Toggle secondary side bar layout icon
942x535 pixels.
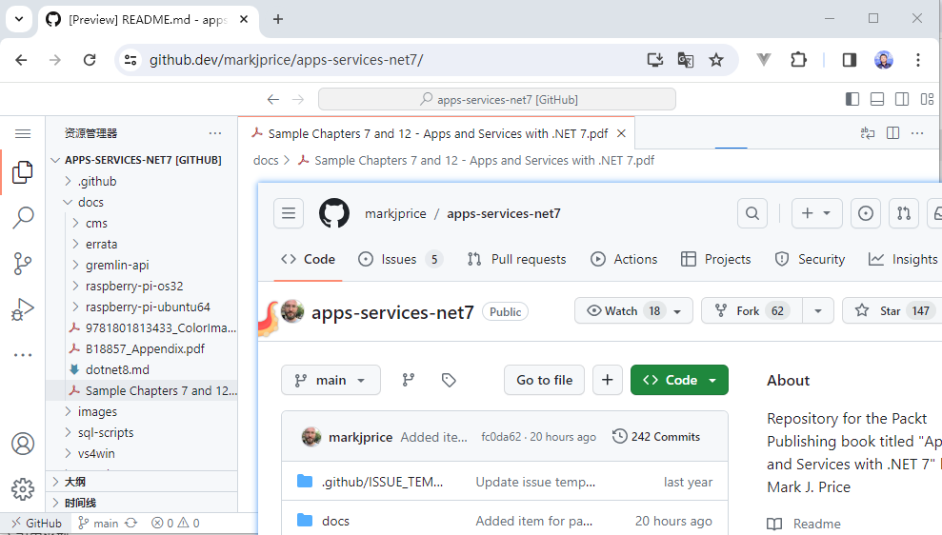tap(902, 99)
